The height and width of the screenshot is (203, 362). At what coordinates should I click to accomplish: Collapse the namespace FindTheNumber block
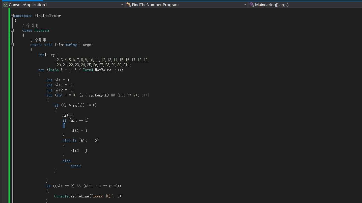click(12, 16)
